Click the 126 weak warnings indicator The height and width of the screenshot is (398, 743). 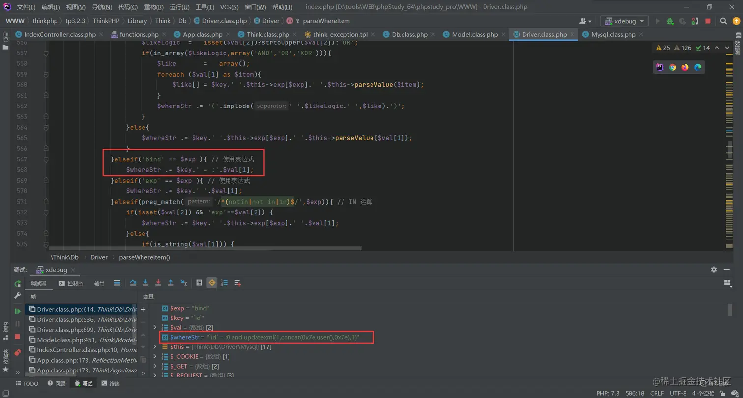pyautogui.click(x=683, y=48)
